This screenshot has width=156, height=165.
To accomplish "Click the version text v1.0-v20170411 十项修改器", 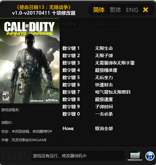I will [44, 13].
